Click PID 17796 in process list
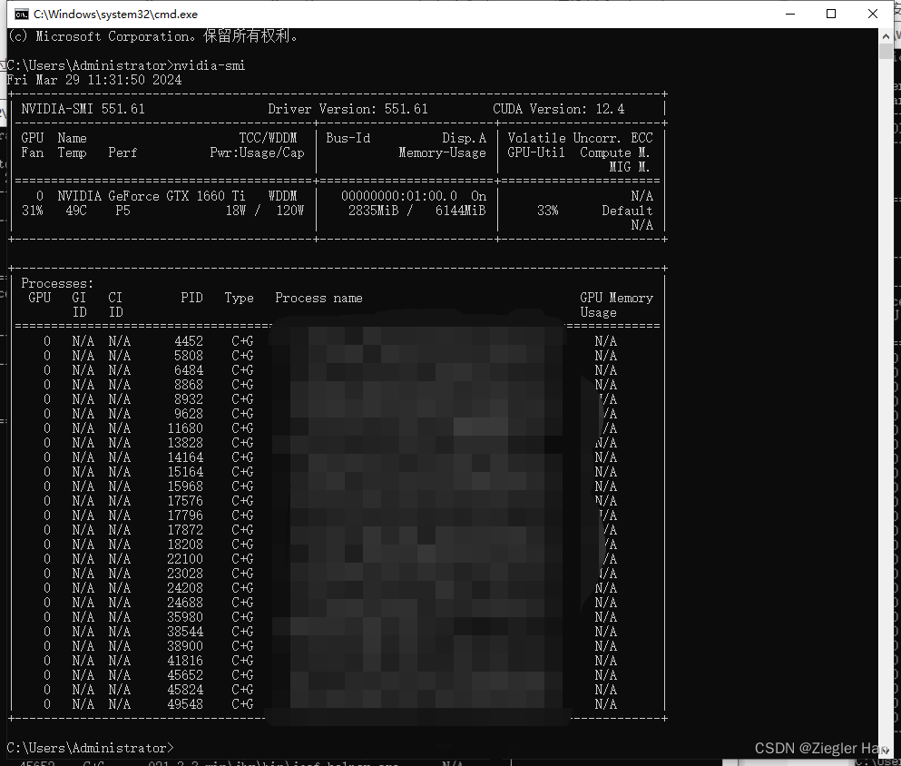Screen dimensions: 901x766 185,516
